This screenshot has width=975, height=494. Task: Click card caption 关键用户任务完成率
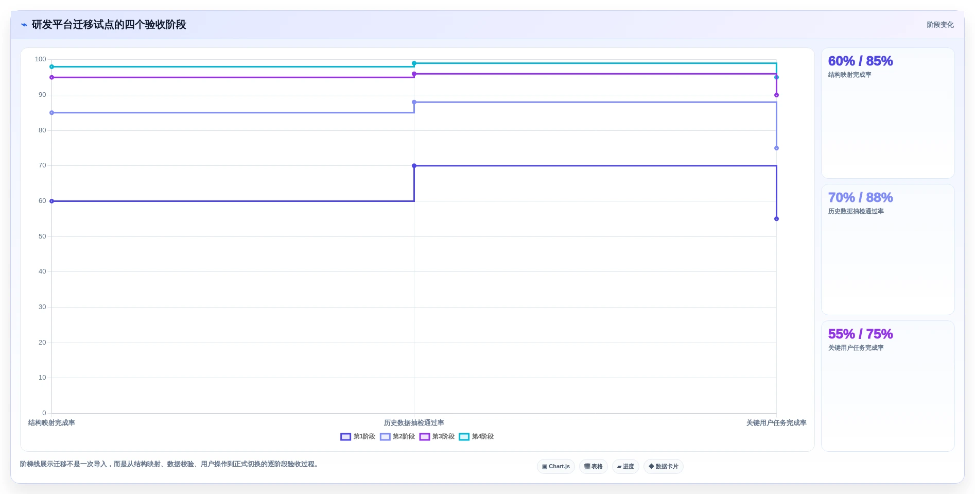tap(856, 348)
